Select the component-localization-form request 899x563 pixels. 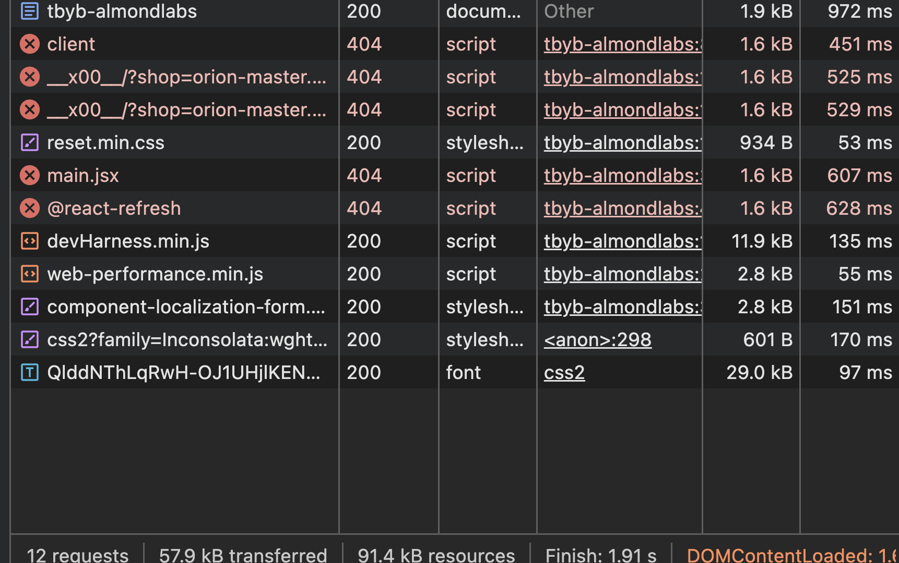[x=455, y=307]
